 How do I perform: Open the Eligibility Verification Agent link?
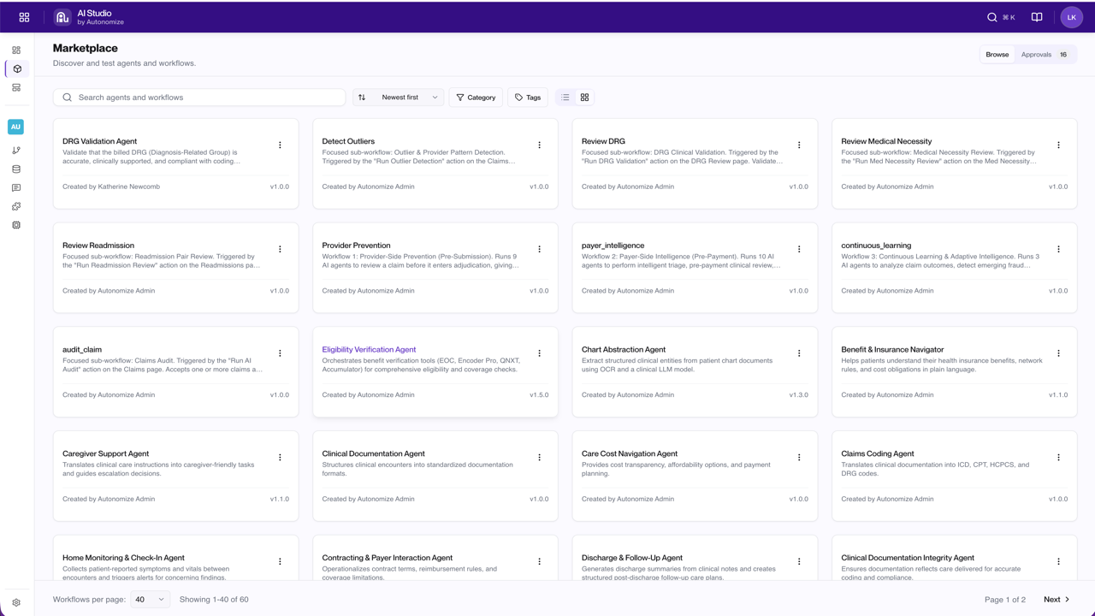(369, 350)
